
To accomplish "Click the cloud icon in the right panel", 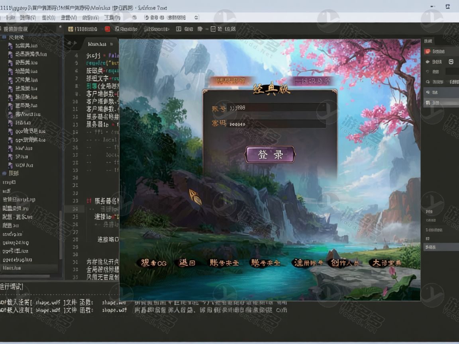I will (x=428, y=82).
